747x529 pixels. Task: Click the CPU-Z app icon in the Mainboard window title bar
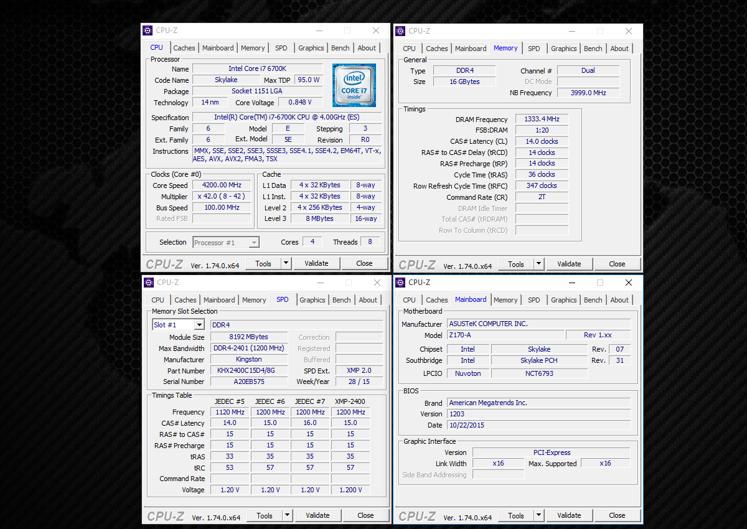click(x=400, y=283)
